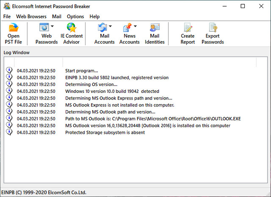Expand the News Accounts dropdown arrow
Viewport: 271px width, 197px height.
[135, 26]
